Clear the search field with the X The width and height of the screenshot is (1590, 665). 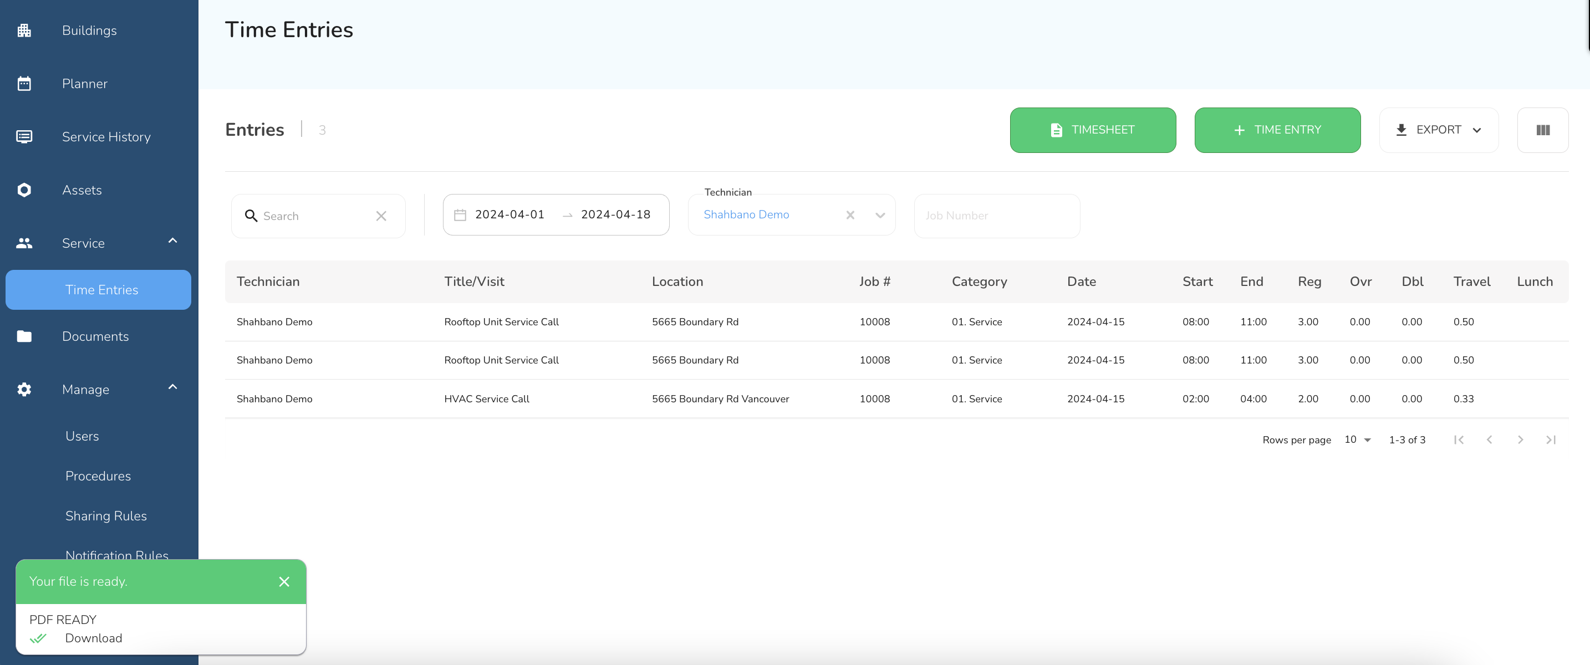[x=381, y=216]
